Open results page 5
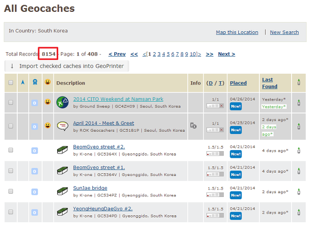 [x=168, y=54]
